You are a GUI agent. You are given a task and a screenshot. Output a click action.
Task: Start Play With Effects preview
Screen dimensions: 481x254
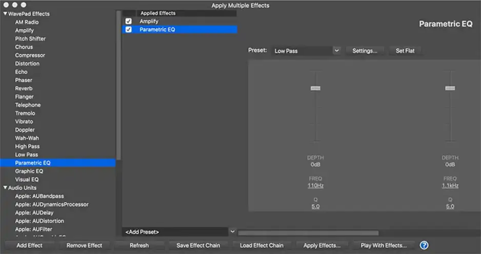pos(384,245)
